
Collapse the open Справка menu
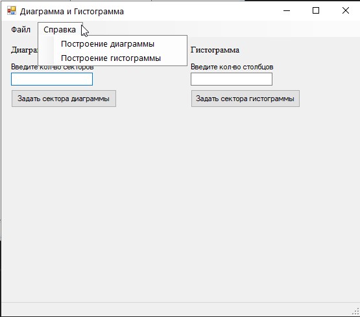point(60,30)
